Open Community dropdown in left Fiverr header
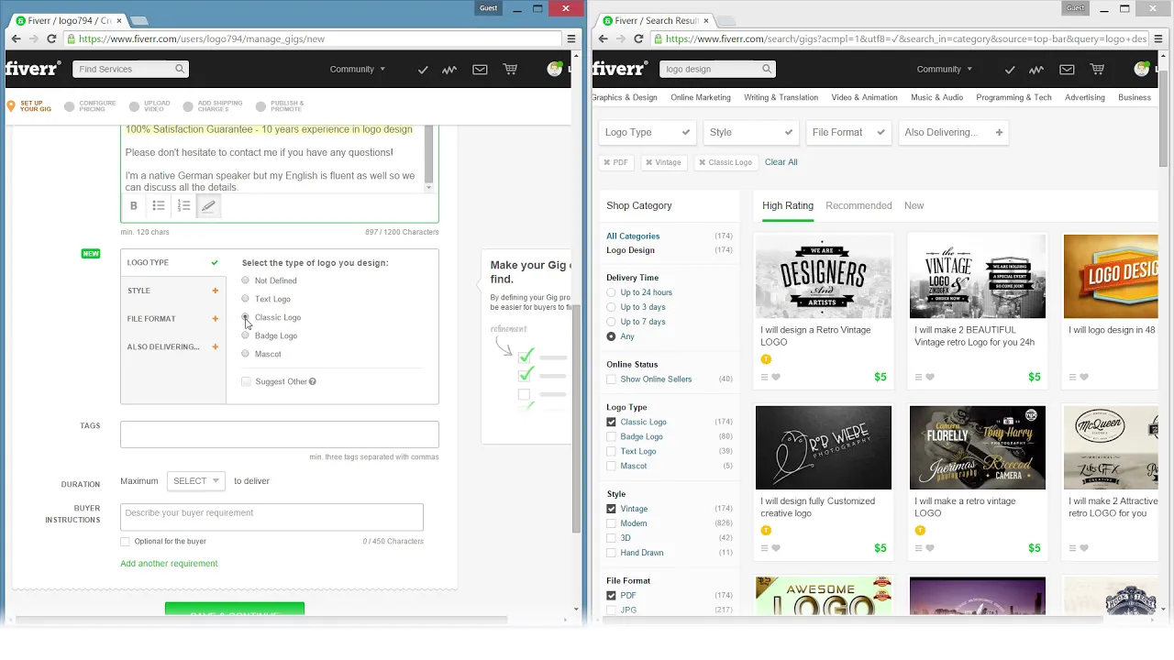 (358, 69)
